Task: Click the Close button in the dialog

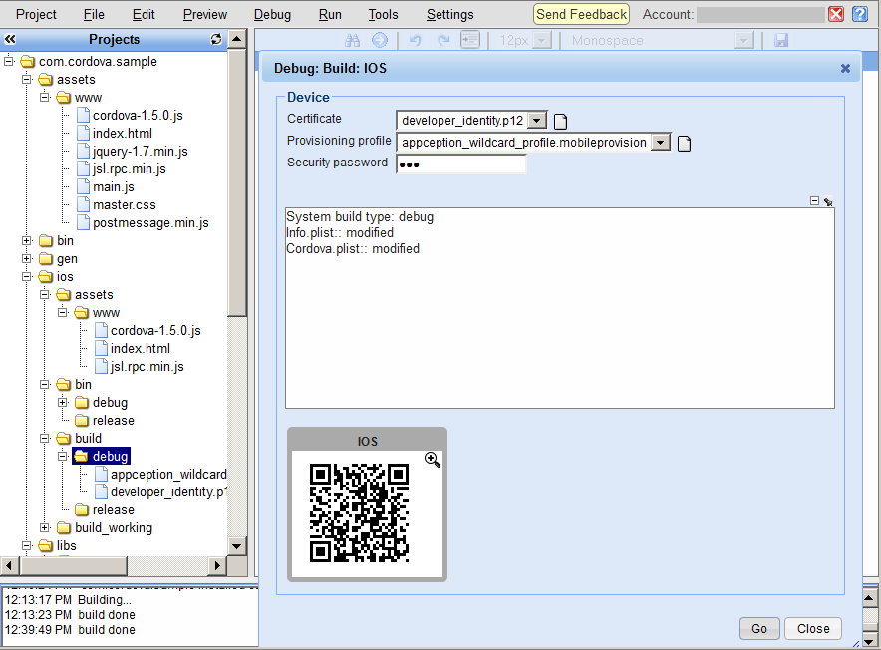Action: click(813, 629)
